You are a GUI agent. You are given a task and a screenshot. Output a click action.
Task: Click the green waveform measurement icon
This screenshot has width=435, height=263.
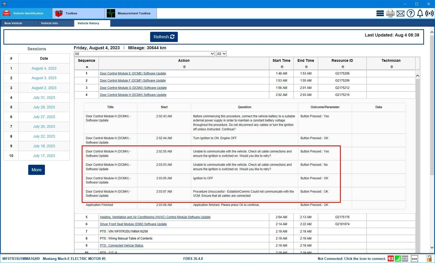pos(111,13)
